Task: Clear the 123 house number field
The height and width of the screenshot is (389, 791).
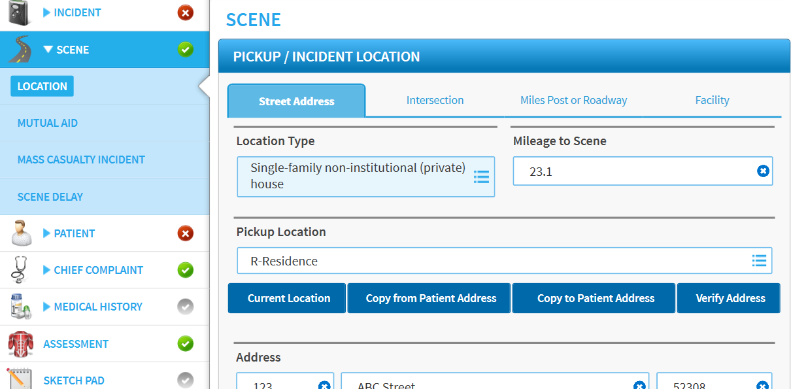Action: point(324,386)
